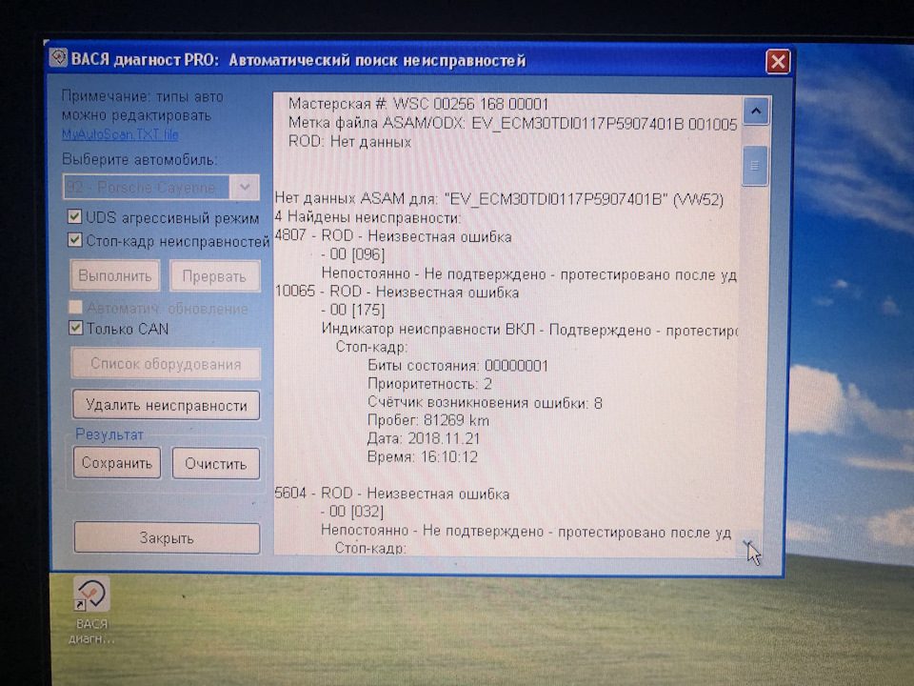
Task: Click the Индикатор неисправности ВКЛ line
Action: (529, 330)
